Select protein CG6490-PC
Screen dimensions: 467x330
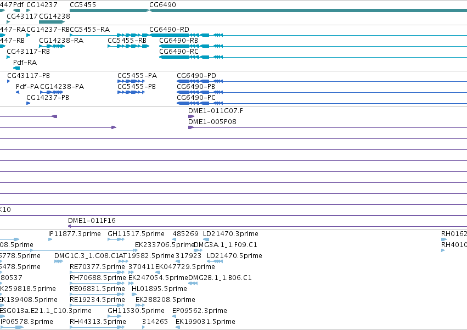tap(196, 98)
